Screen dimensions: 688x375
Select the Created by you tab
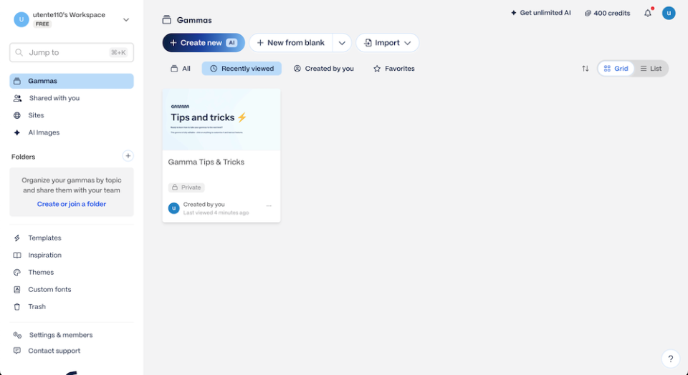tap(324, 69)
